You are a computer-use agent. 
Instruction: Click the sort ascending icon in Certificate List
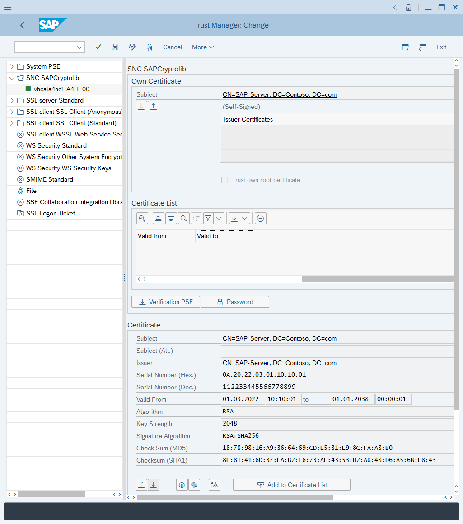point(159,219)
